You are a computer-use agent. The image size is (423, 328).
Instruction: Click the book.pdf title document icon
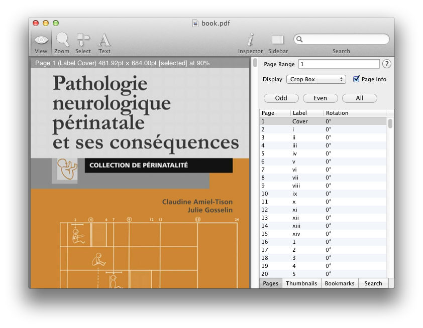coord(195,23)
